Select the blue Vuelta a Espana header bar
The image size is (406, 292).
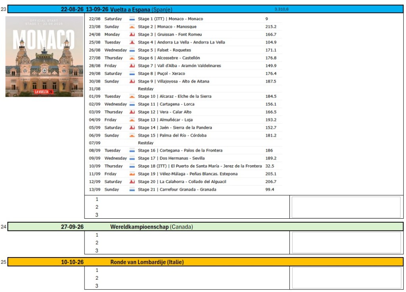pyautogui.click(x=205, y=9)
